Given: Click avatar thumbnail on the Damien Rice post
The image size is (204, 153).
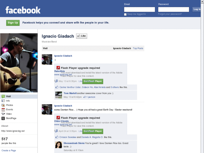Looking at the screenshot, I should tap(47, 109).
